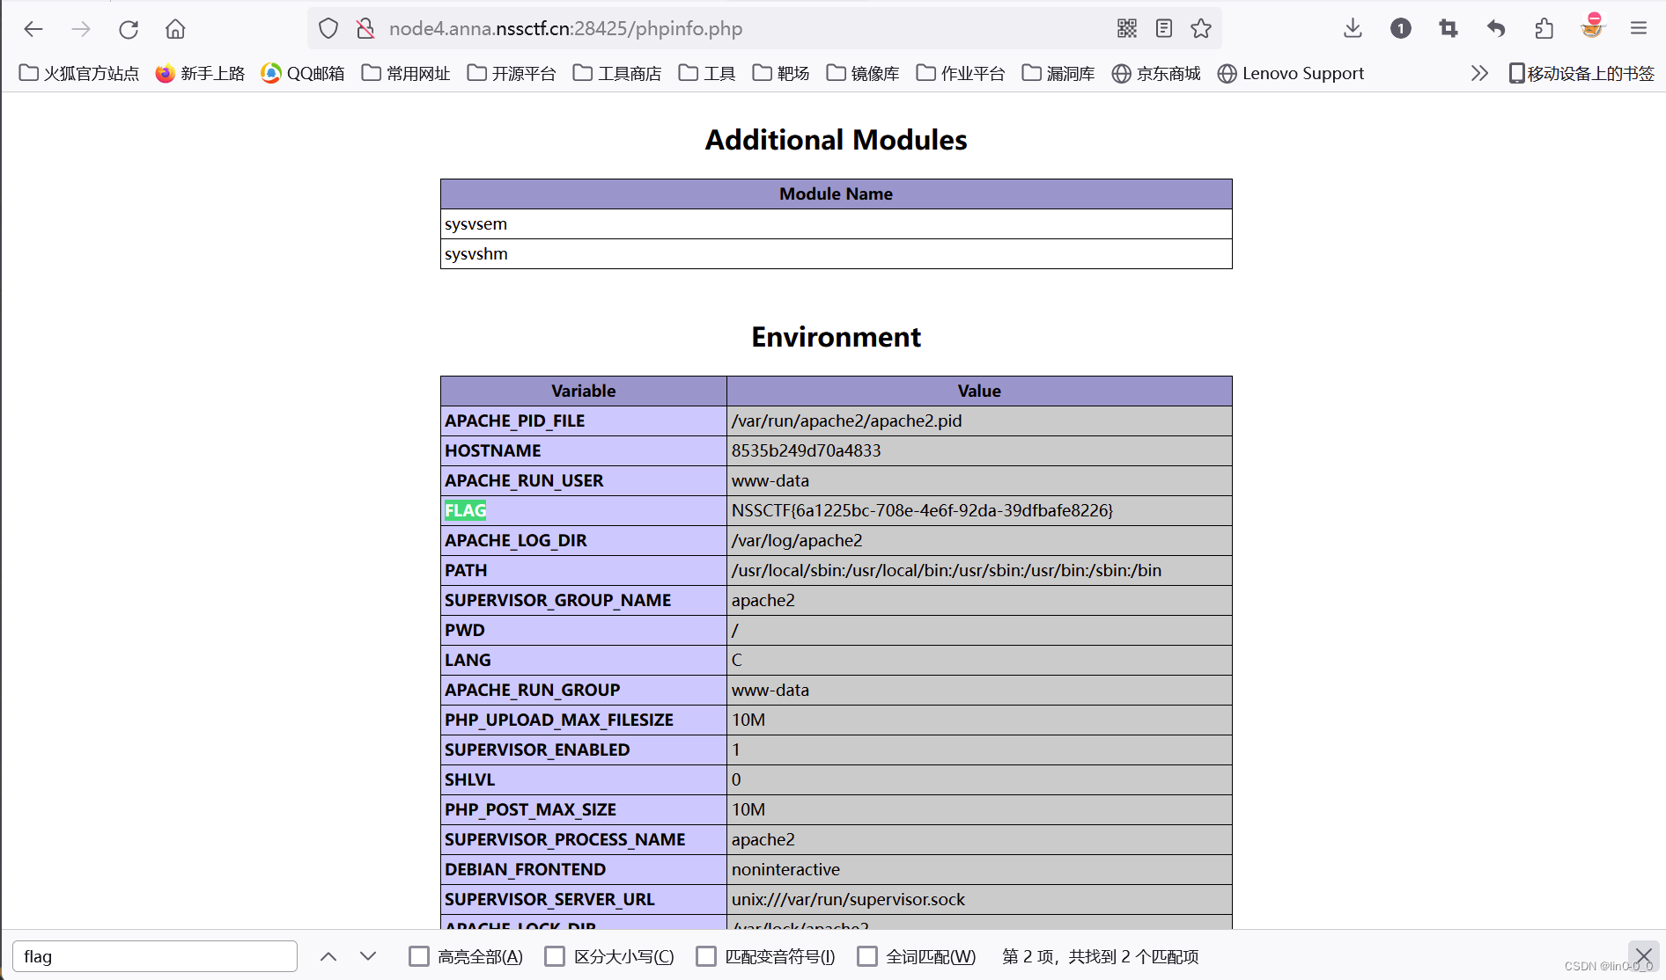Go back to the previous page
The width and height of the screenshot is (1666, 980).
pyautogui.click(x=33, y=29)
